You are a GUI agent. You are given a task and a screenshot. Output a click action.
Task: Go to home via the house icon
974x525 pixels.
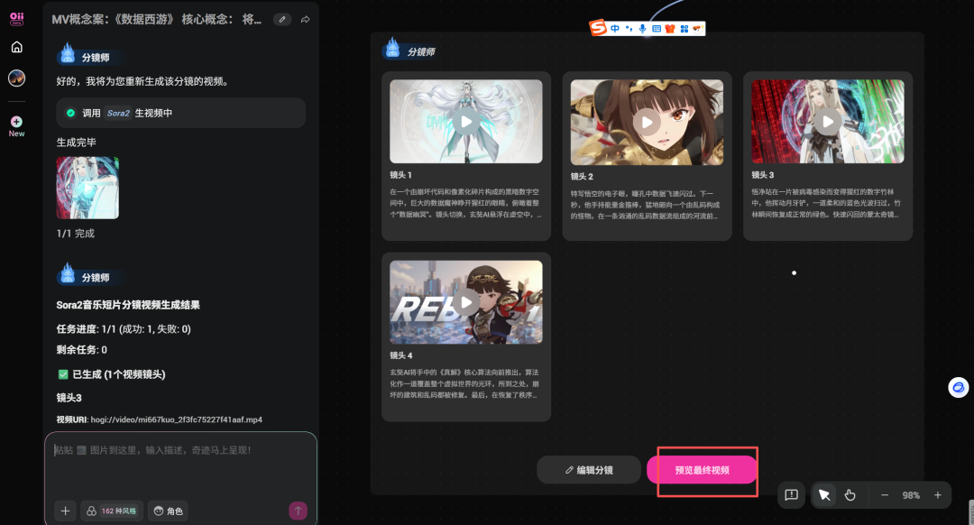(17, 47)
